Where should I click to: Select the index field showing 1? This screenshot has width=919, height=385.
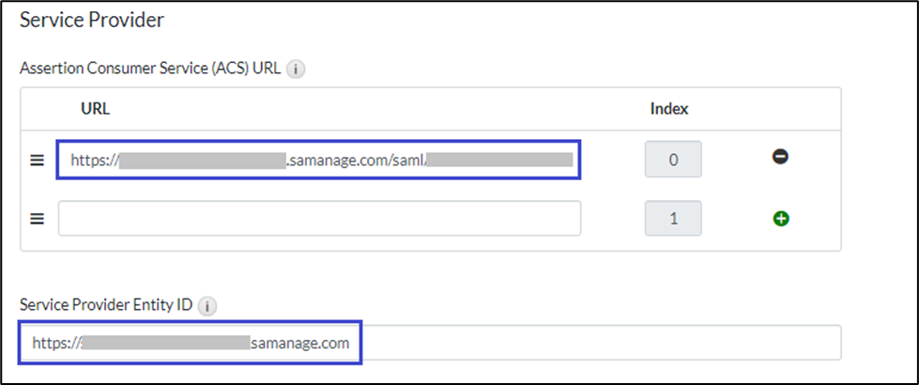point(672,218)
